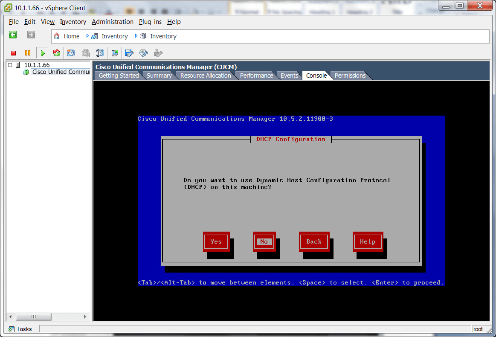496x337 pixels.
Task: Switch to the Getting Started tab
Action: [119, 76]
